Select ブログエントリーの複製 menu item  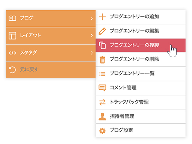click(141, 45)
